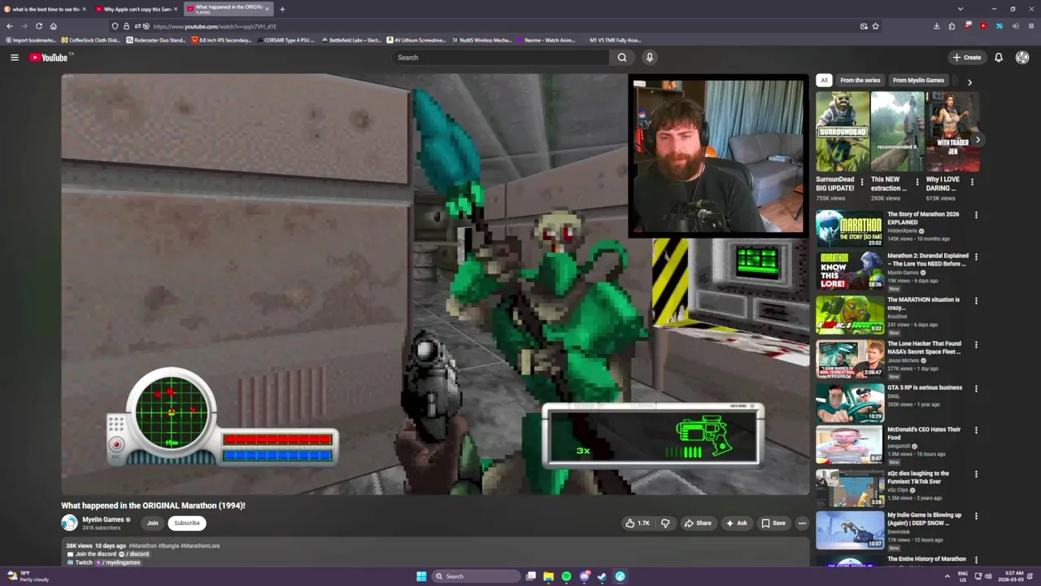This screenshot has height=586, width=1041.
Task: Click the Windows taskbar search box
Action: point(475,576)
